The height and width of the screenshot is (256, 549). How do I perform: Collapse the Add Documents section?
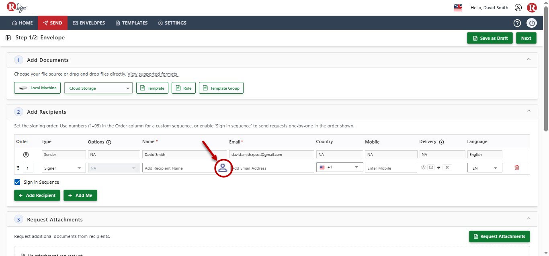pos(529,59)
